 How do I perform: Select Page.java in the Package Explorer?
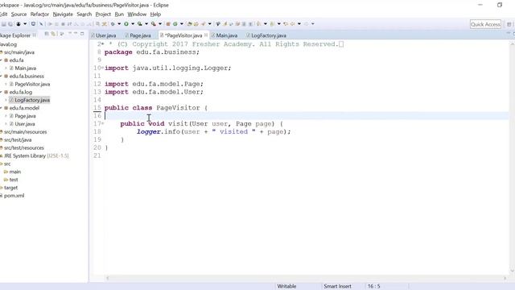25,116
